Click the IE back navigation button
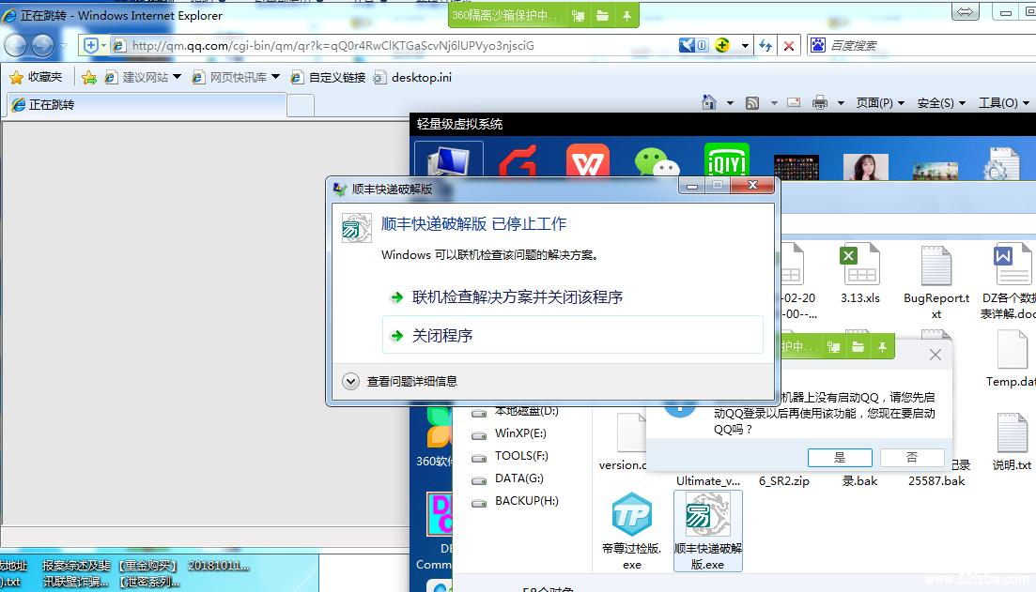Screen dimensions: 1036x592 pyautogui.click(x=16, y=46)
